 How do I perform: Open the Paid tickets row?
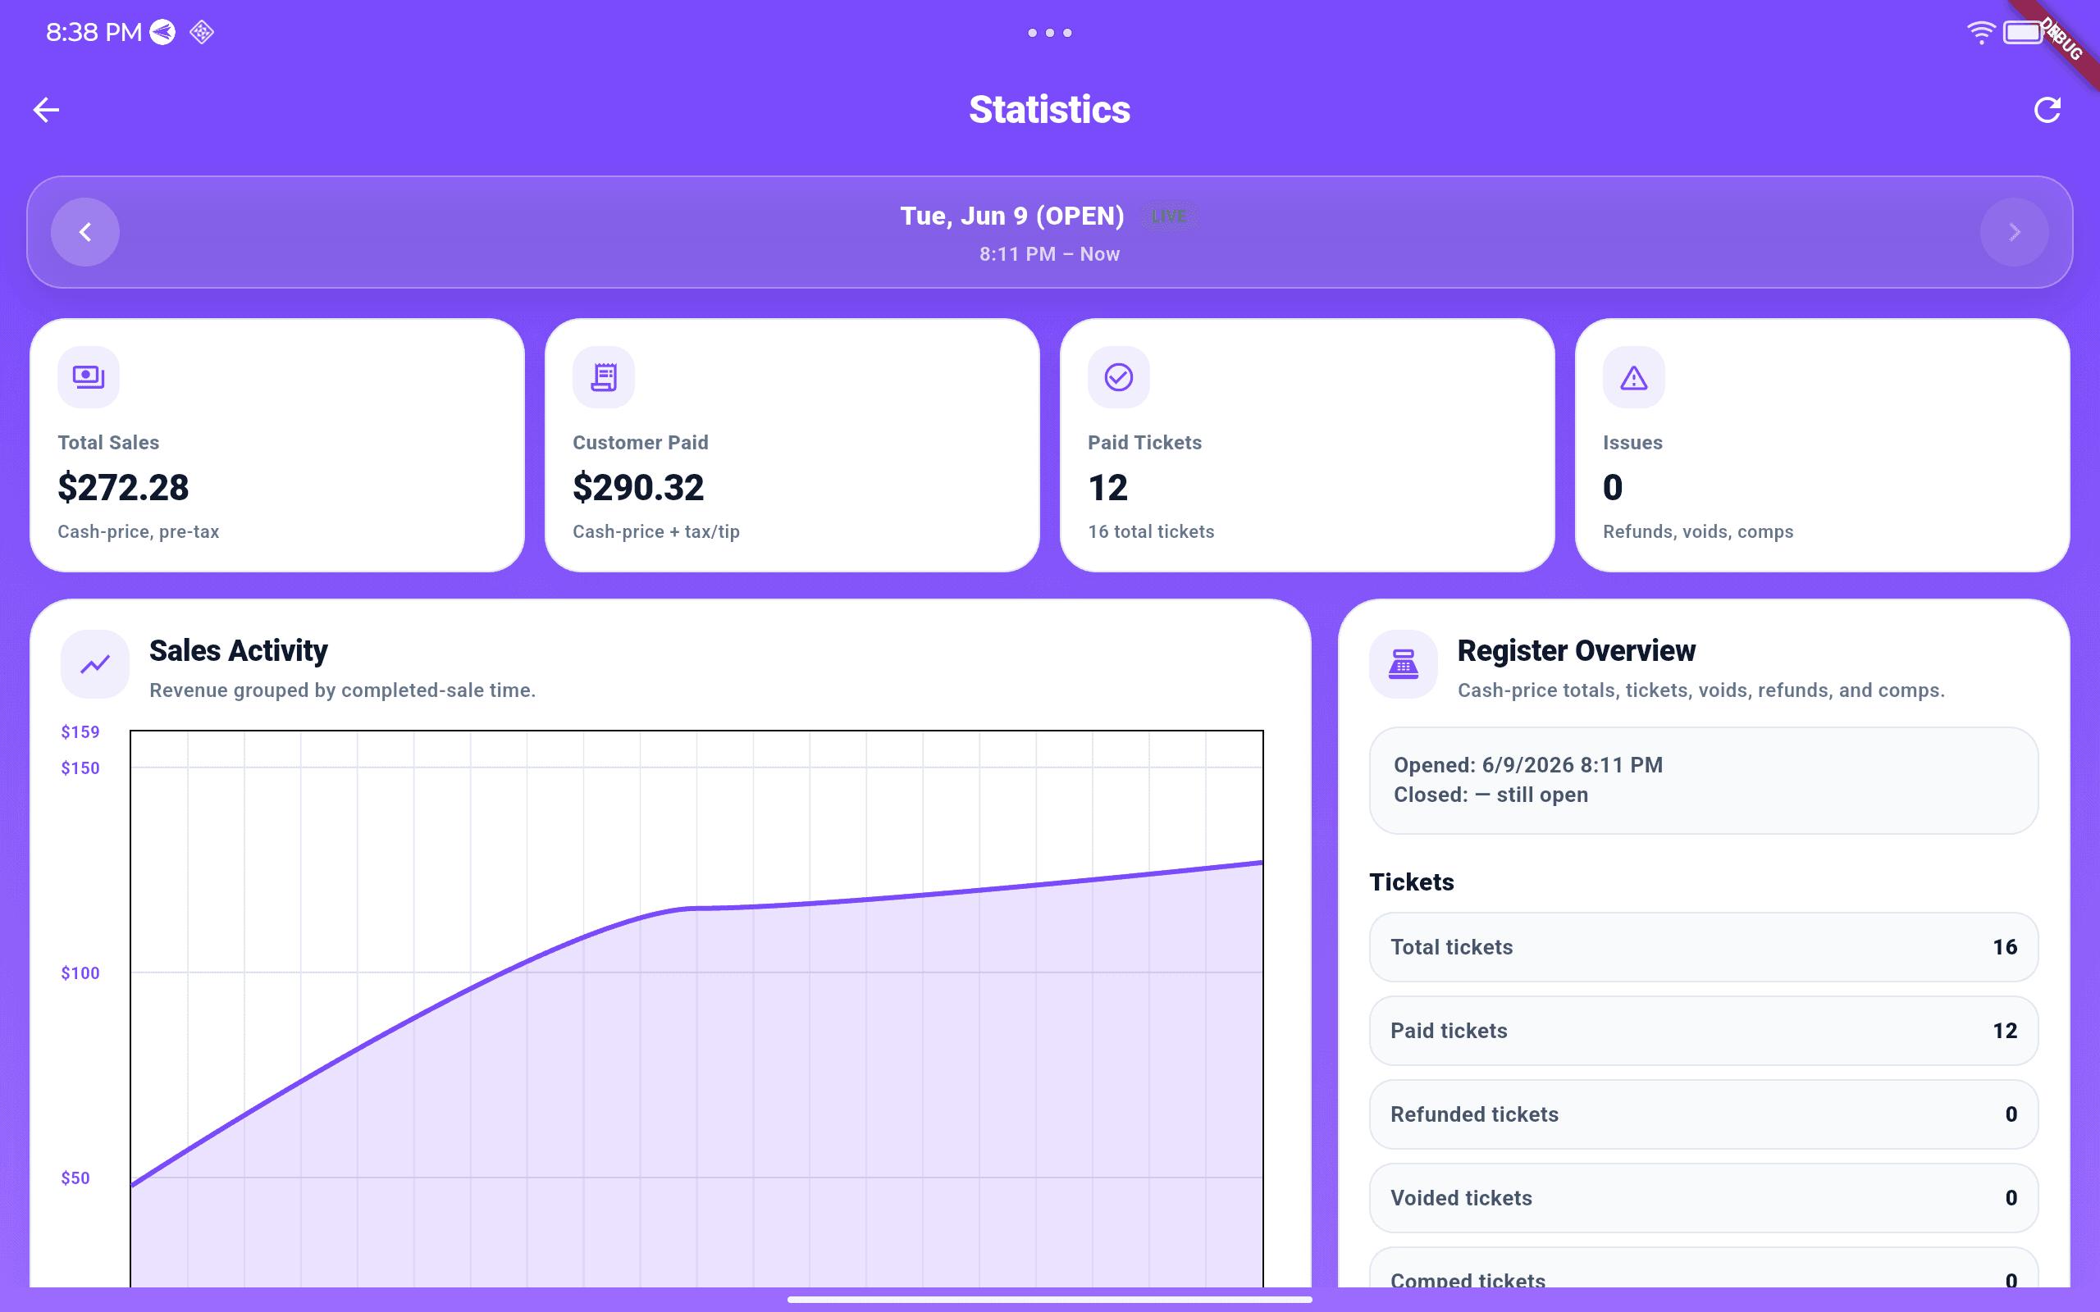[1703, 1031]
